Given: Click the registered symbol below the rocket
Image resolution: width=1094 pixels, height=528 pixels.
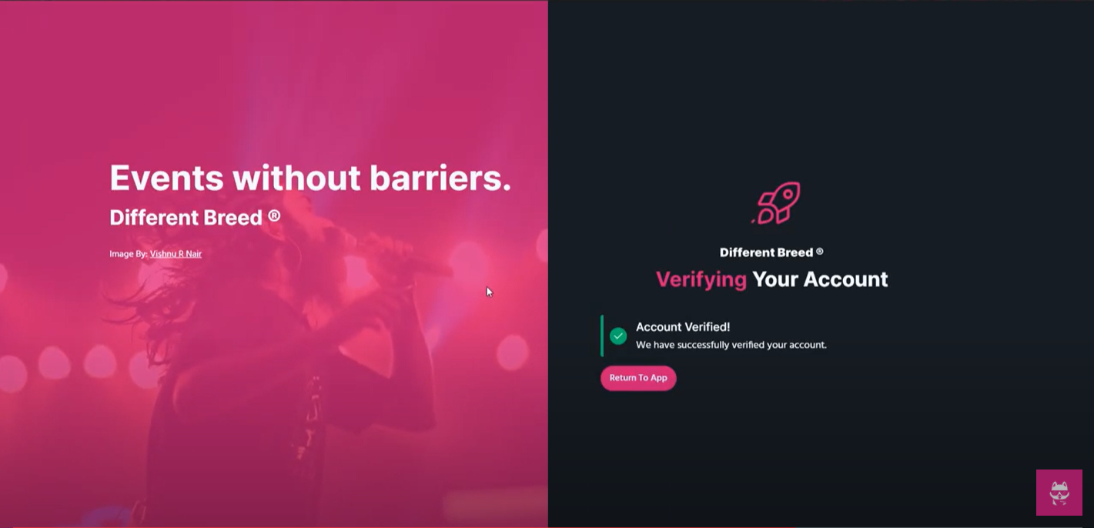Looking at the screenshot, I should [819, 252].
